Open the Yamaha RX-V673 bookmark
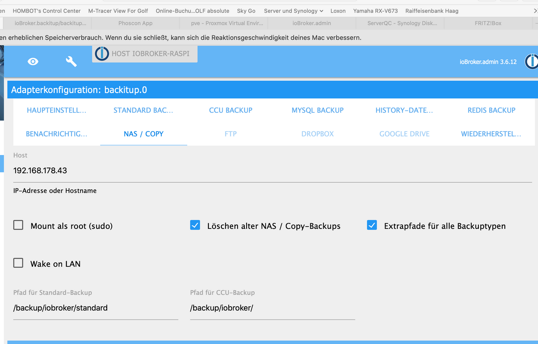 [x=375, y=11]
